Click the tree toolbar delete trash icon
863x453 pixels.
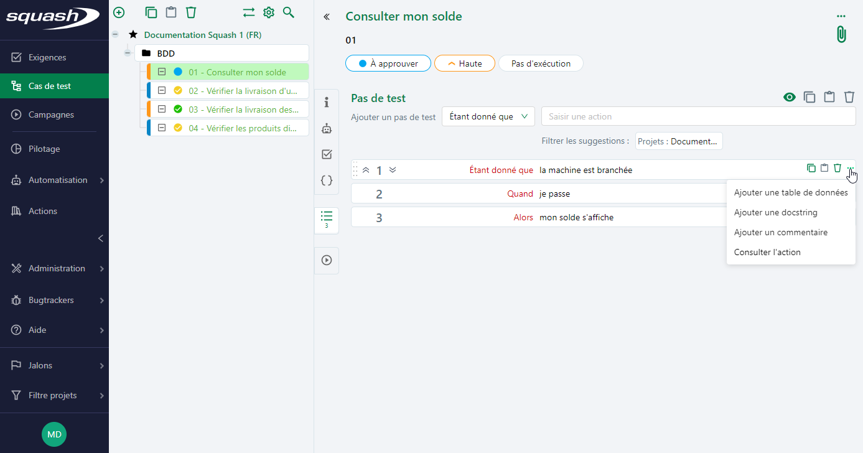[x=191, y=12]
